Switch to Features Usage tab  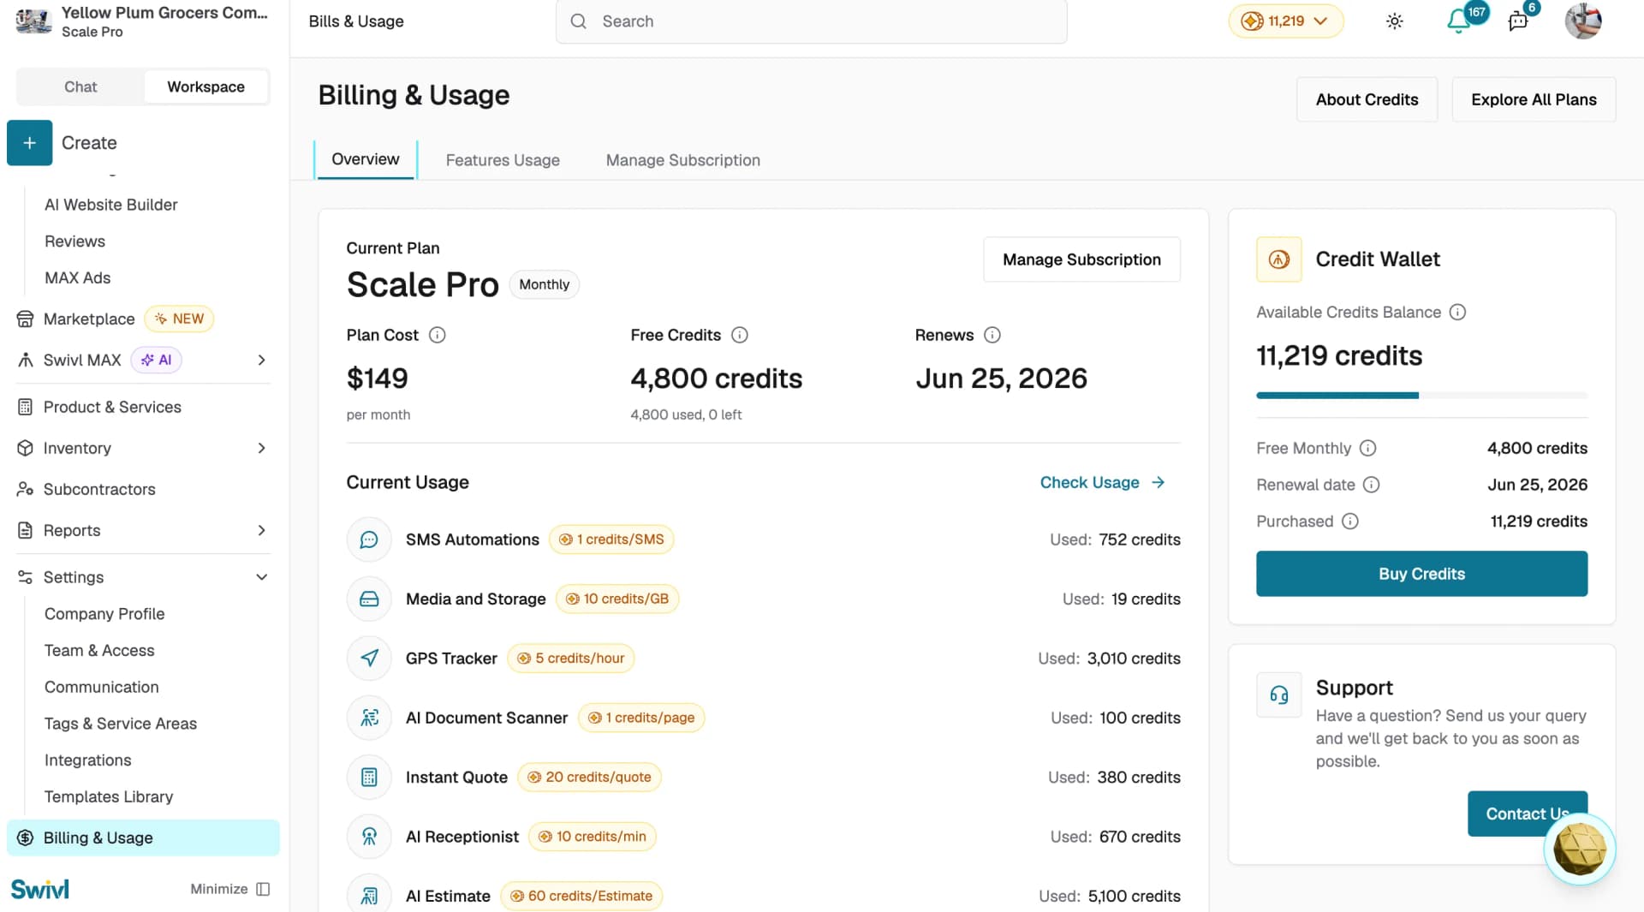point(503,160)
